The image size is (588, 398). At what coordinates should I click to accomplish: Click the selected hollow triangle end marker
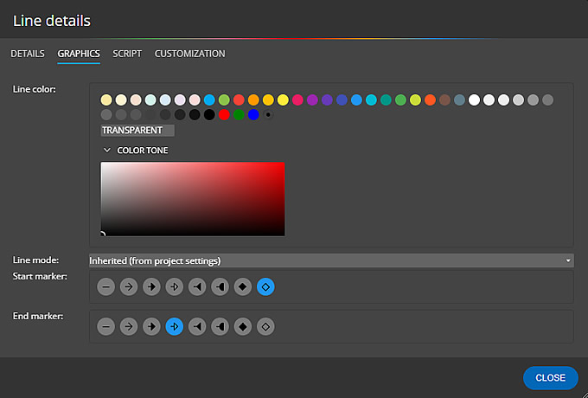[x=175, y=327]
